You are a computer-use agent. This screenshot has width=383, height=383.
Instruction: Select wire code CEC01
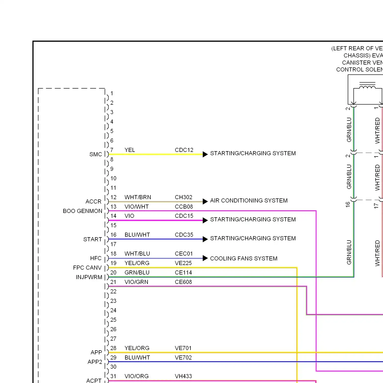tap(184, 254)
